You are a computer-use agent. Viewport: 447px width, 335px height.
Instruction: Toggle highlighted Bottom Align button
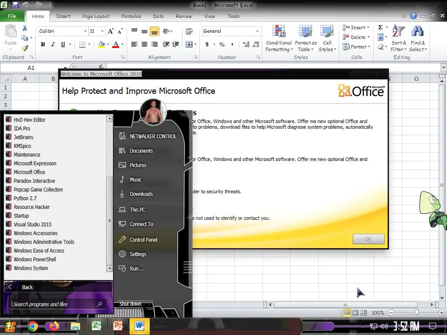click(x=155, y=31)
